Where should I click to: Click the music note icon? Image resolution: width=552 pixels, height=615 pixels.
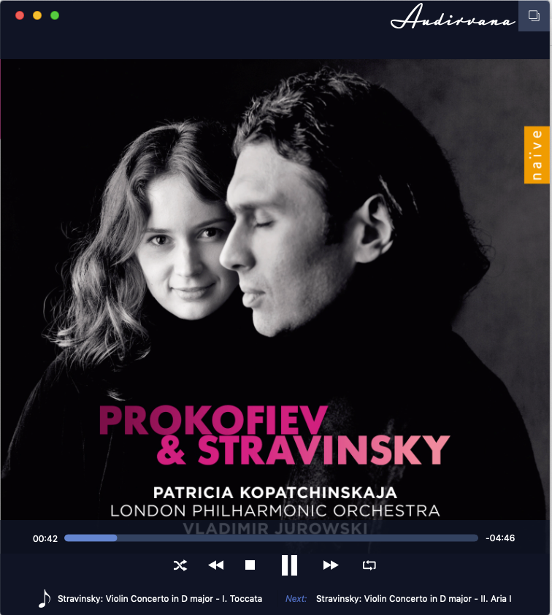[45, 598]
